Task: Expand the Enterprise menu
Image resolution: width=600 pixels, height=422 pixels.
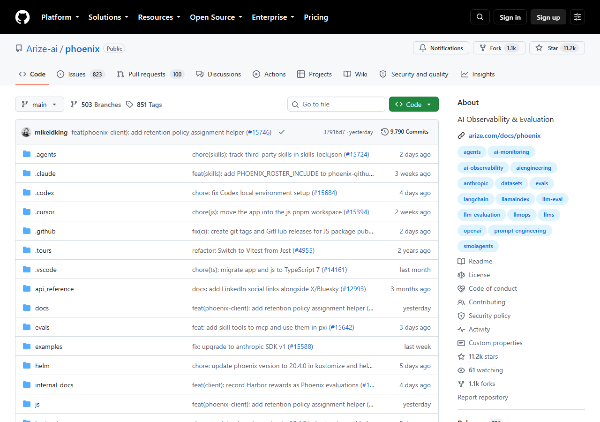Action: [273, 17]
